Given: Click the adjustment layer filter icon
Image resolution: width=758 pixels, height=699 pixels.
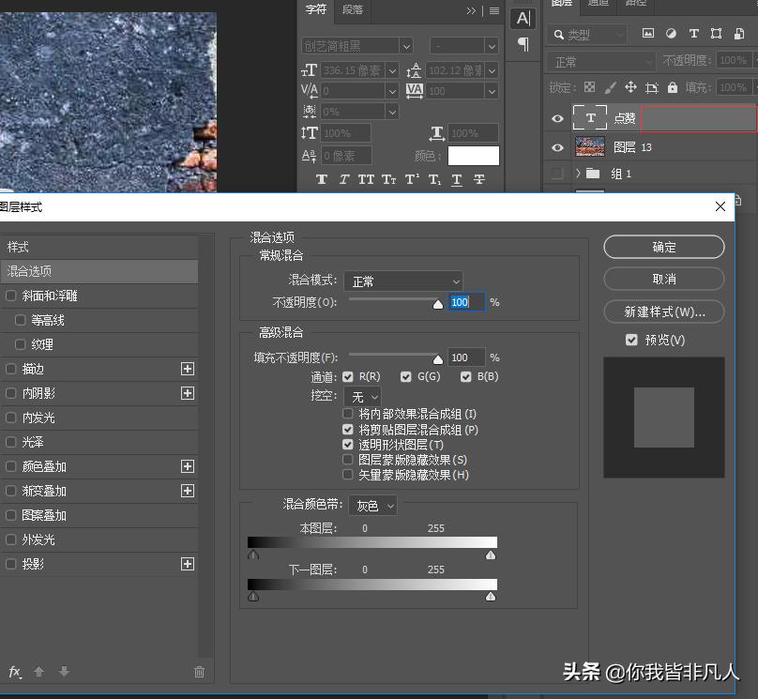Looking at the screenshot, I should 673,33.
